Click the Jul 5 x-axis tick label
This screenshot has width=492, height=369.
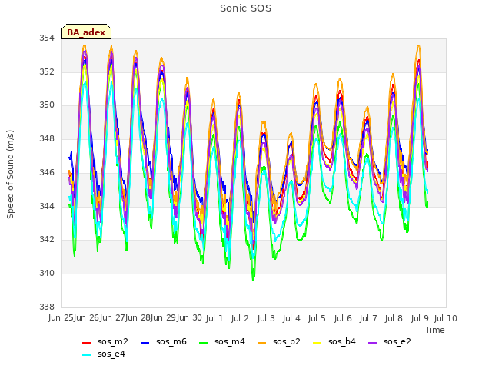317,318
